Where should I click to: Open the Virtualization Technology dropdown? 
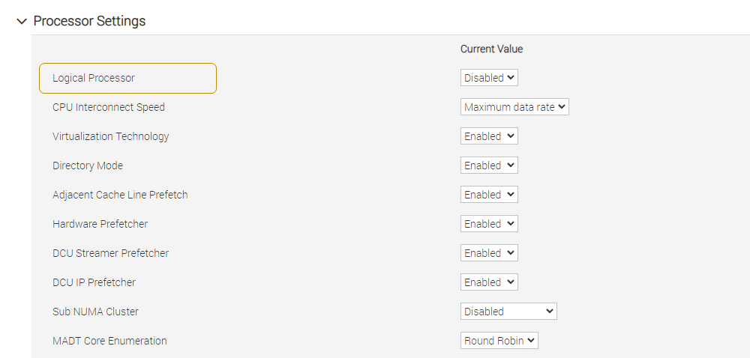point(489,136)
